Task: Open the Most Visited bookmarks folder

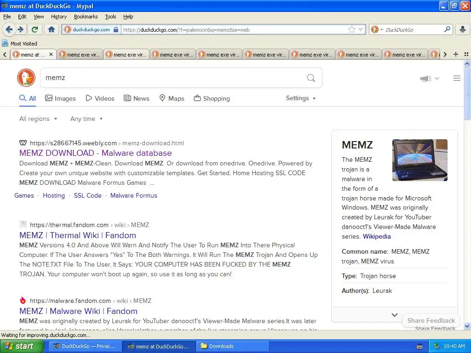Action: point(20,44)
